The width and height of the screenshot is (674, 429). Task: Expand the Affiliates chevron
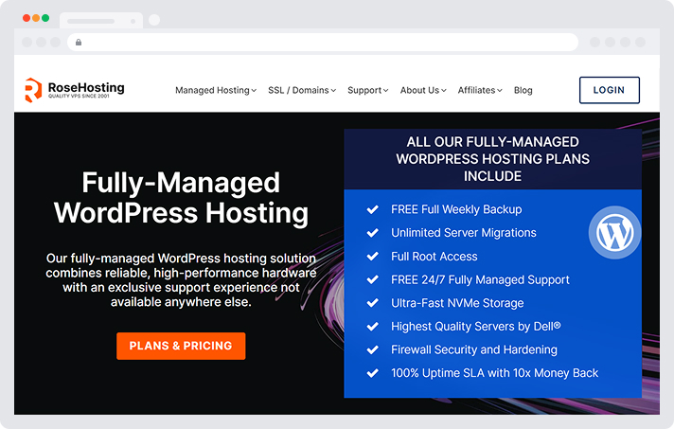tap(500, 91)
